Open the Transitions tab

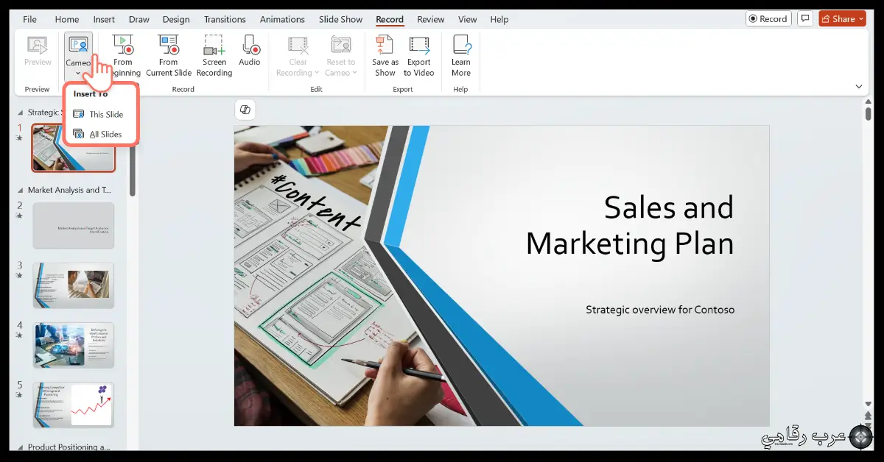click(225, 19)
